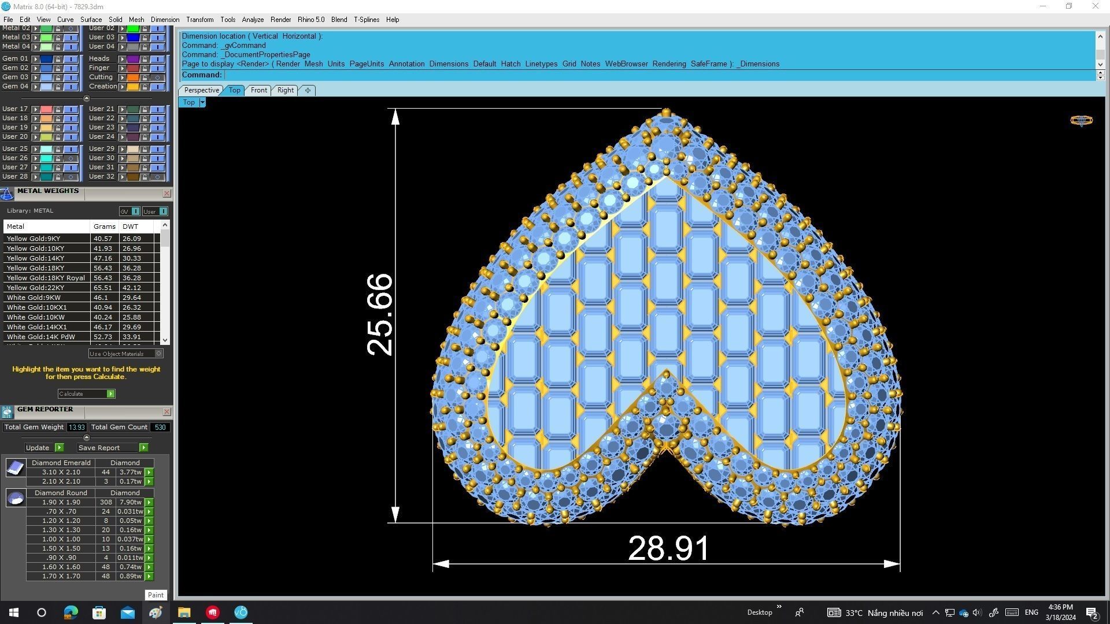1110x624 pixels.
Task: Open File Explorer from the taskbar
Action: pos(184,612)
